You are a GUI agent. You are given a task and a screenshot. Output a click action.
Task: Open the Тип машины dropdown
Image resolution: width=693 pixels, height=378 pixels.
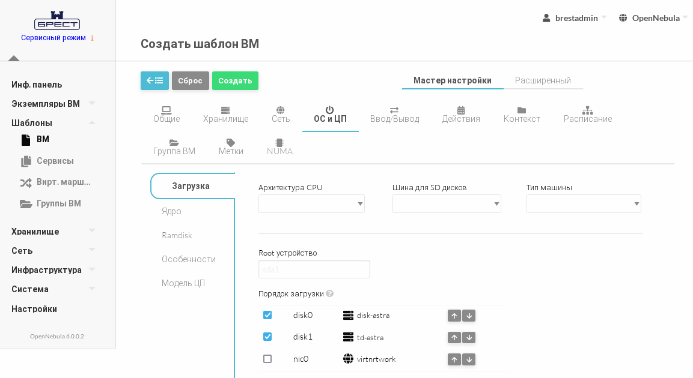point(583,204)
